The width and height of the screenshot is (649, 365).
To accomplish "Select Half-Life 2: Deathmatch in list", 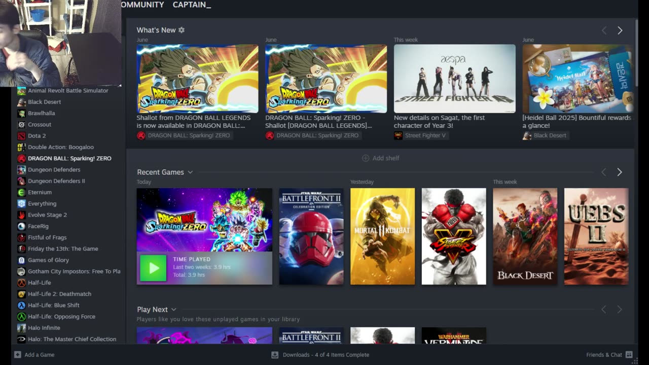I will [60, 294].
